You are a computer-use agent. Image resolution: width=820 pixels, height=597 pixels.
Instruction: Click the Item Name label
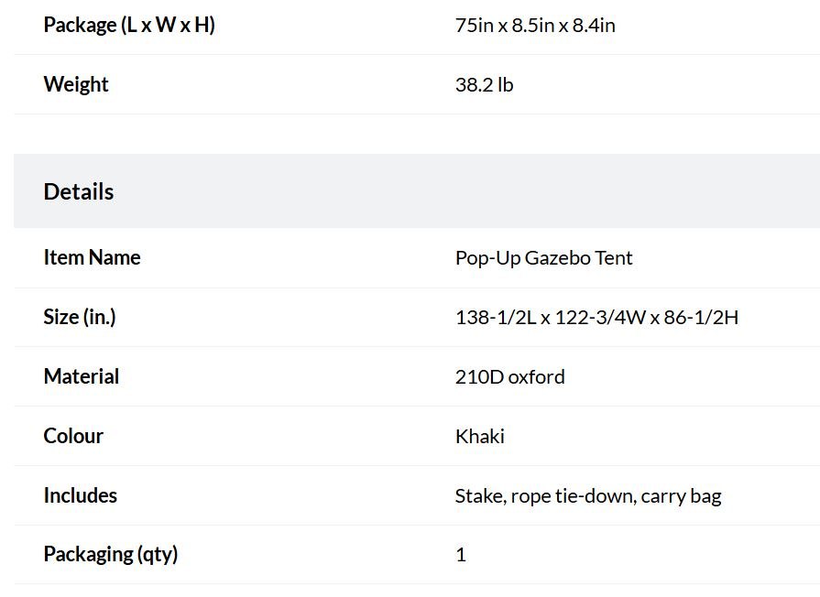click(x=92, y=257)
